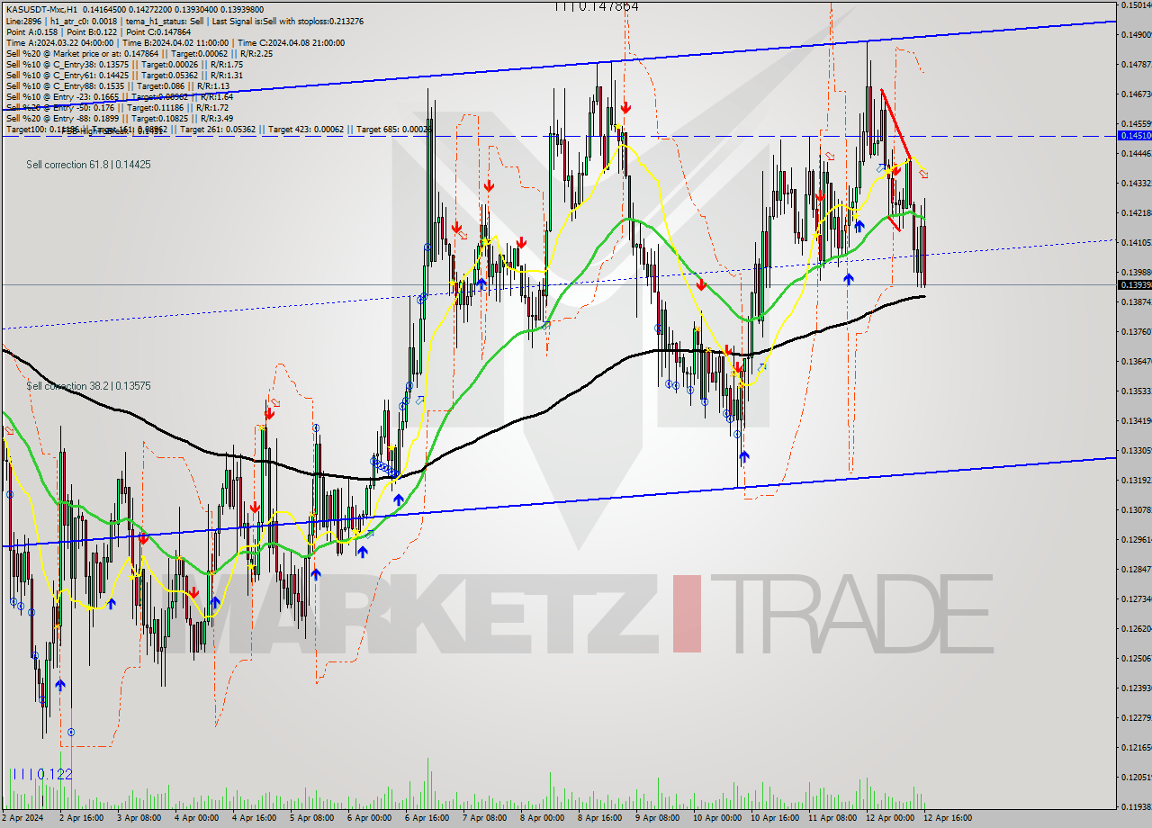Screen dimensions: 1152x828
Task: Click the '3 Apr 08:00' date axis label
Action: [138, 818]
